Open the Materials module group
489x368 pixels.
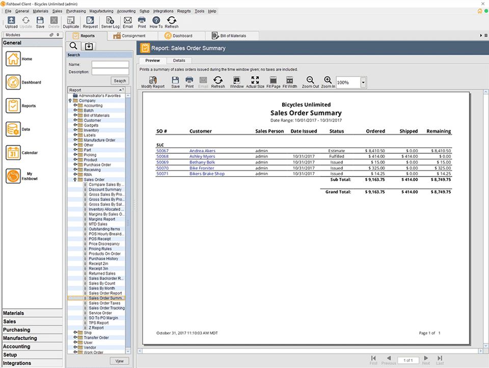[33, 313]
